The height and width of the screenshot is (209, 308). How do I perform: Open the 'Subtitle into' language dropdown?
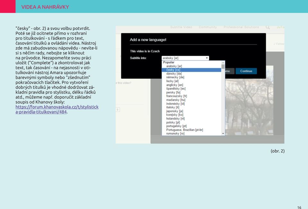185,58
